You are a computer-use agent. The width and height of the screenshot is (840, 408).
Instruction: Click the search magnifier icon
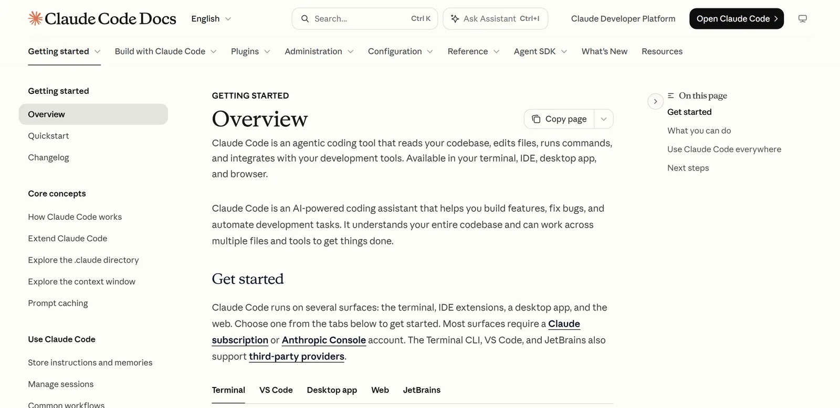click(305, 19)
